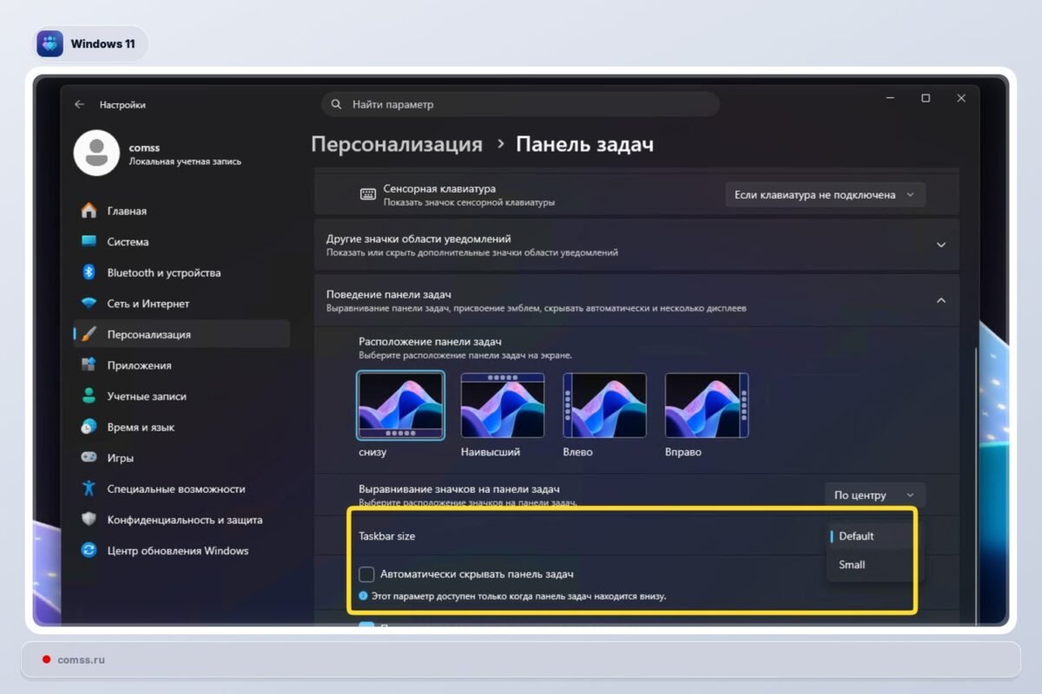
Task: Open Сенсорная клавиатура dropdown
Action: pyautogui.click(x=825, y=195)
